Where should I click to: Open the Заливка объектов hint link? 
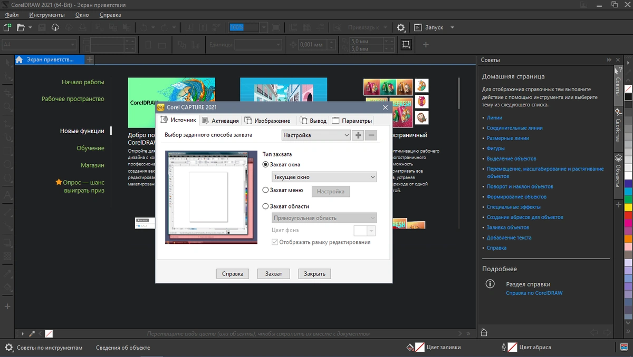(507, 227)
